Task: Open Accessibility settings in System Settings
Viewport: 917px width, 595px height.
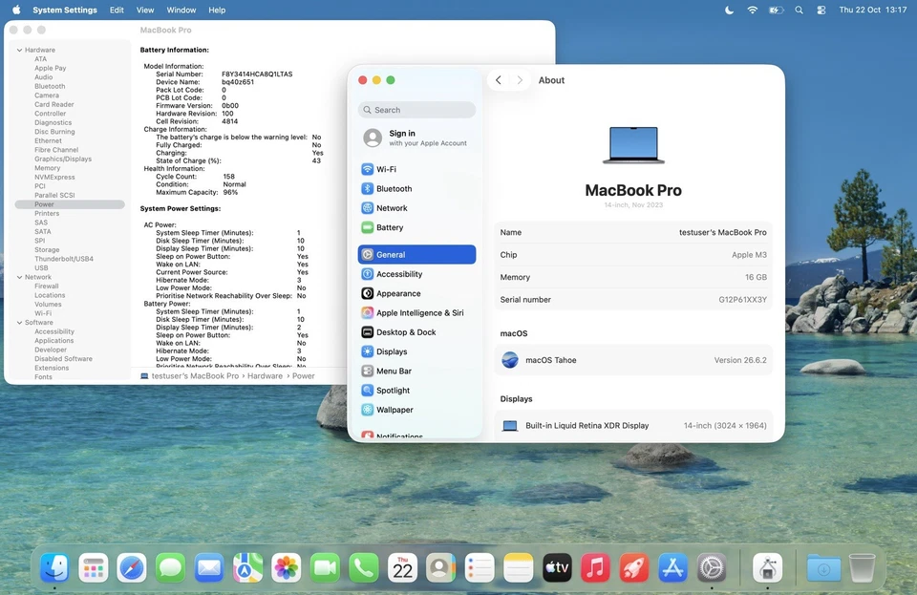Action: [x=416, y=274]
